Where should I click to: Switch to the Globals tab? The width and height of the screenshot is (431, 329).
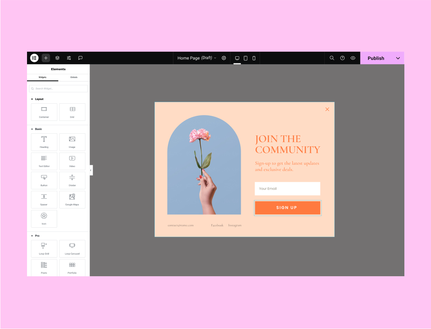point(74,77)
